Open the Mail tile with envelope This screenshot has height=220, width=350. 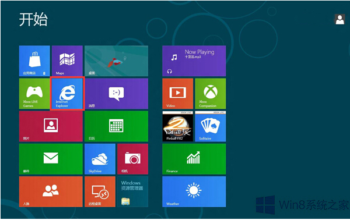[x=51, y=159]
